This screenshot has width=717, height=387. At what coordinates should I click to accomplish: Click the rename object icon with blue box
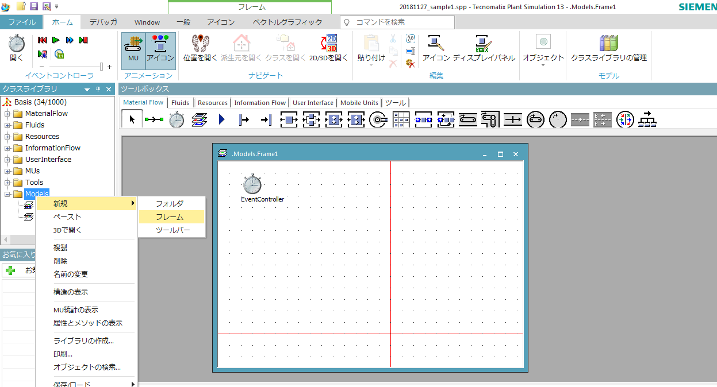pos(410,51)
